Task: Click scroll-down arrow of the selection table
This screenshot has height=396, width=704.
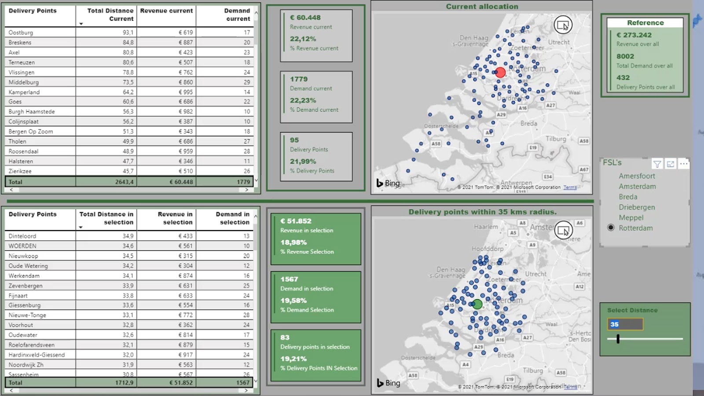Action: click(x=256, y=381)
